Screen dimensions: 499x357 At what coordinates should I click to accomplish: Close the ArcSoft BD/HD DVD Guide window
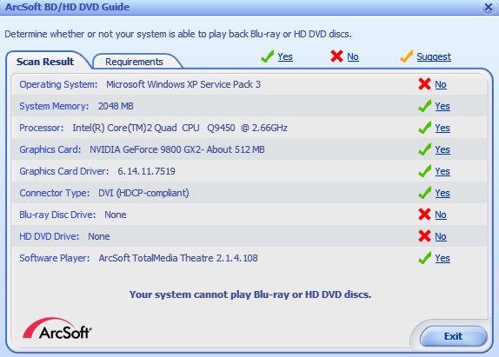coord(489,7)
